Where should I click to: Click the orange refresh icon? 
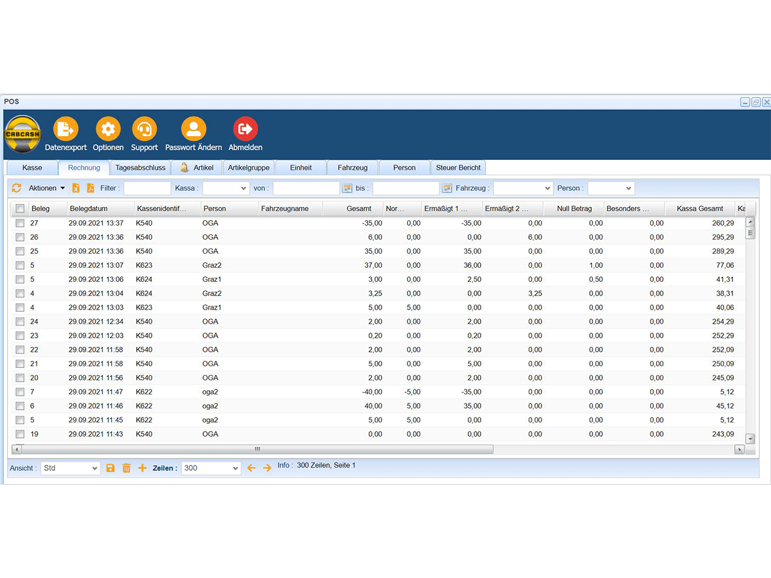pyautogui.click(x=17, y=188)
